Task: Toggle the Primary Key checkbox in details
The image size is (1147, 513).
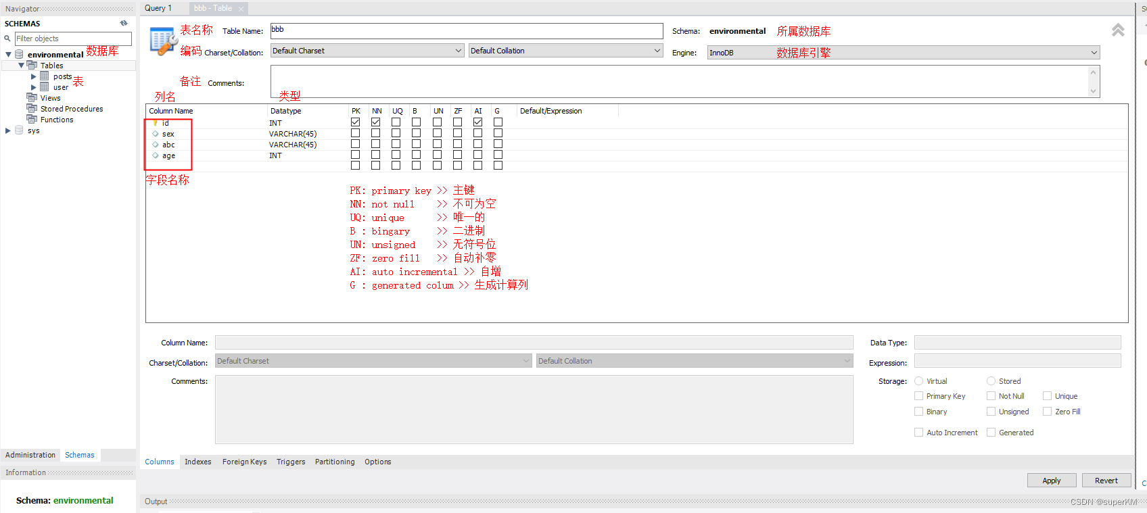Action: [x=918, y=396]
